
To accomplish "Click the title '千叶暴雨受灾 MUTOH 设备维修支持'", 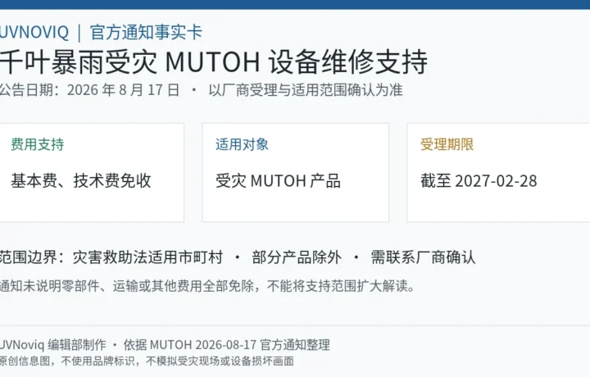I will point(213,61).
